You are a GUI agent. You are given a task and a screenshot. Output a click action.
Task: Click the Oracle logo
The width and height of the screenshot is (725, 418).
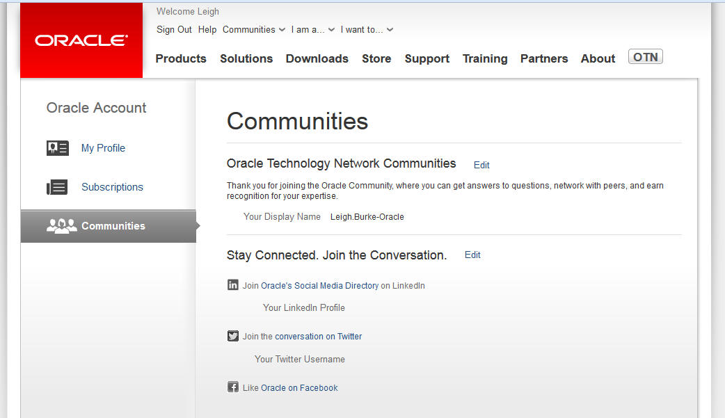[x=81, y=40]
